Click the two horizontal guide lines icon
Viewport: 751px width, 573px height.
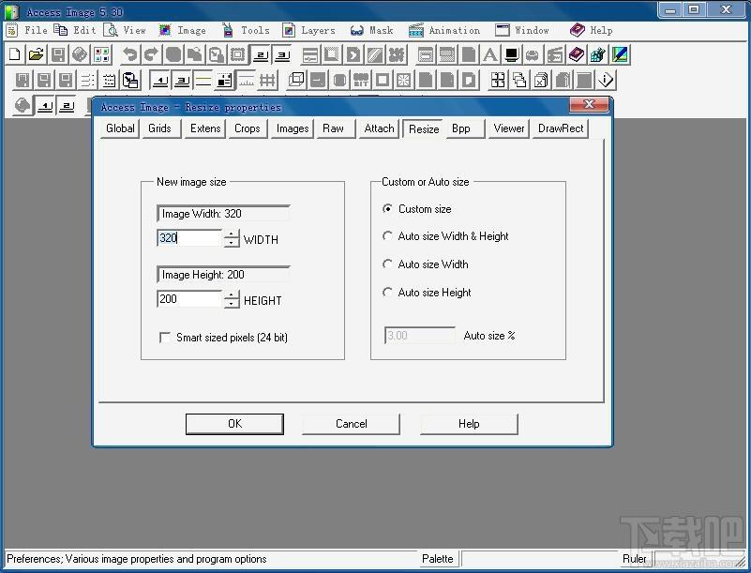[203, 80]
